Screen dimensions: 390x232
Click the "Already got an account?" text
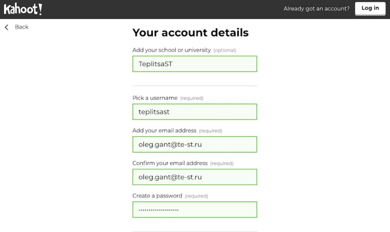(x=316, y=9)
